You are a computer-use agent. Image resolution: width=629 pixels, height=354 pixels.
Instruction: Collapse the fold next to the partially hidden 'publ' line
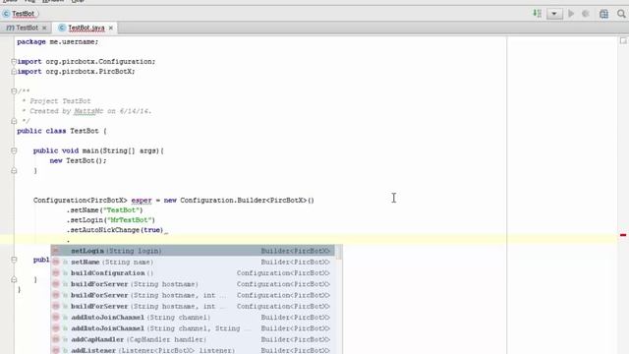coord(14,260)
